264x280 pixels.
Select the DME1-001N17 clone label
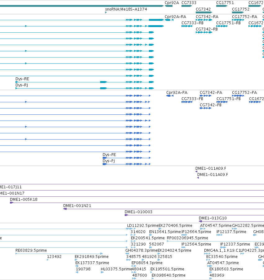12,193
